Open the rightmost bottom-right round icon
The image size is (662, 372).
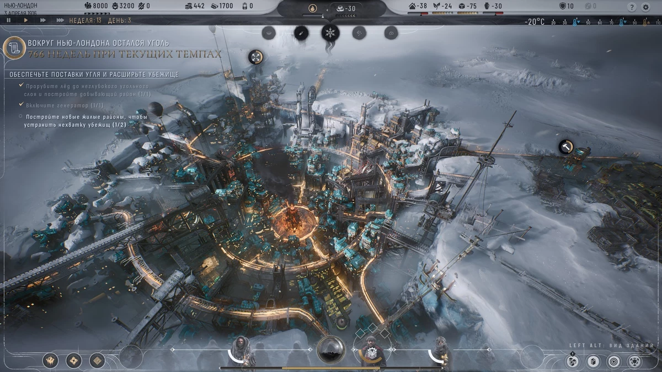(x=634, y=361)
